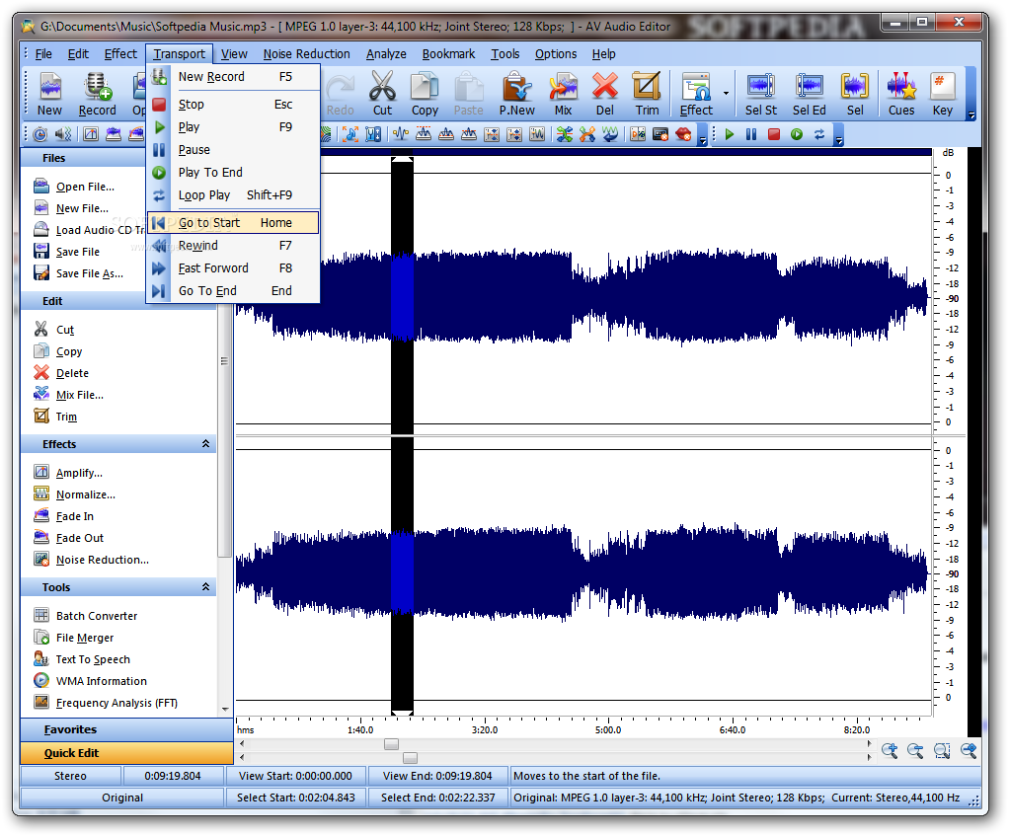Click the selected blue region in upper waveform
Viewport: 1009px width, 836px height.
coord(402,296)
